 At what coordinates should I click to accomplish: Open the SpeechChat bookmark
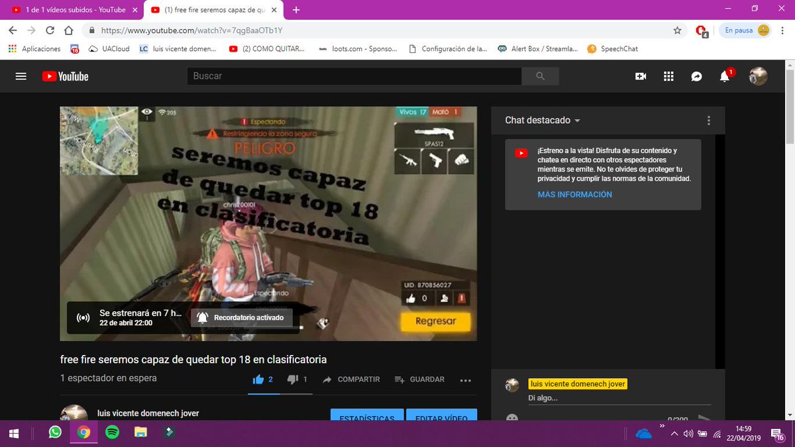pos(613,49)
